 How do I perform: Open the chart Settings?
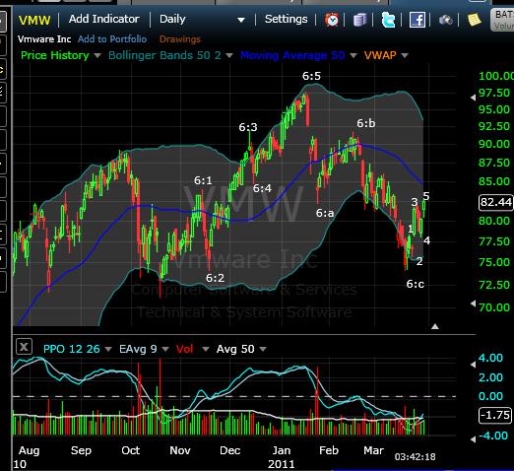[286, 19]
